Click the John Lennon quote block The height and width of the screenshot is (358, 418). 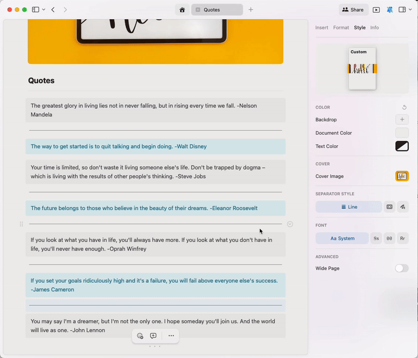[155, 326]
